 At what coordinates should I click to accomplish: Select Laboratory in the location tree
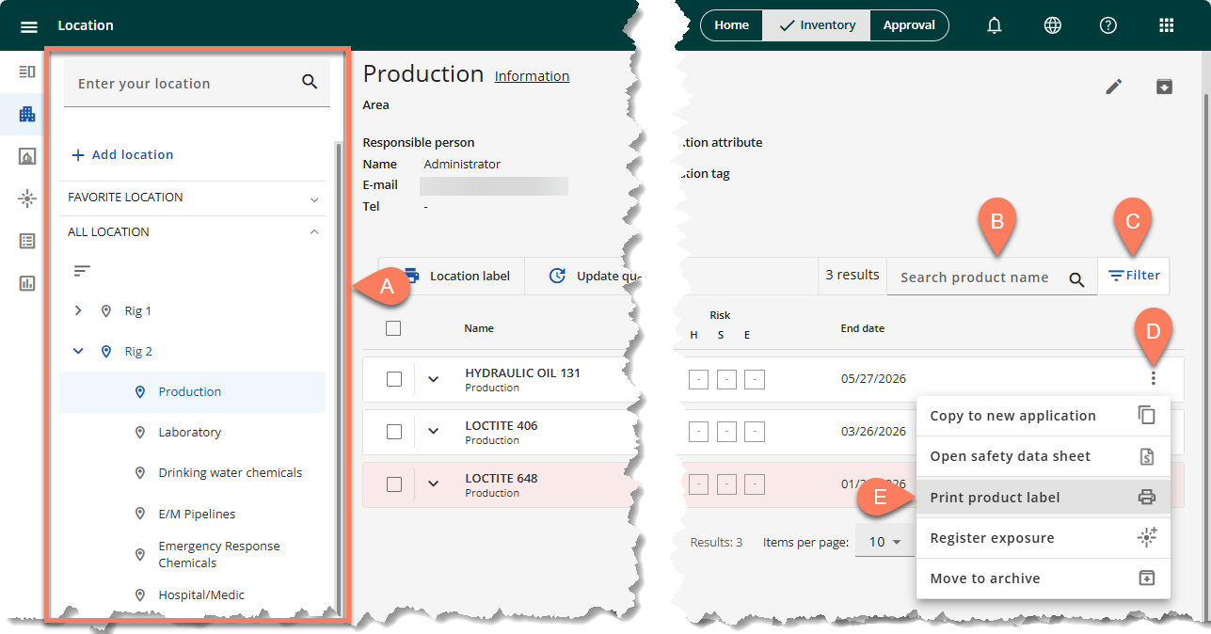coord(189,433)
